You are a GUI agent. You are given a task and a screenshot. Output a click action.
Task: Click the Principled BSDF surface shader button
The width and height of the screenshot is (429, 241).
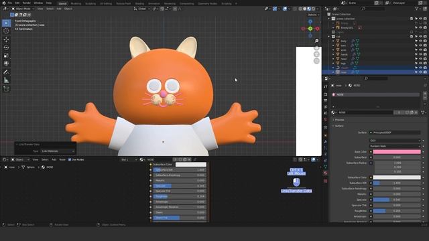pos(395,133)
